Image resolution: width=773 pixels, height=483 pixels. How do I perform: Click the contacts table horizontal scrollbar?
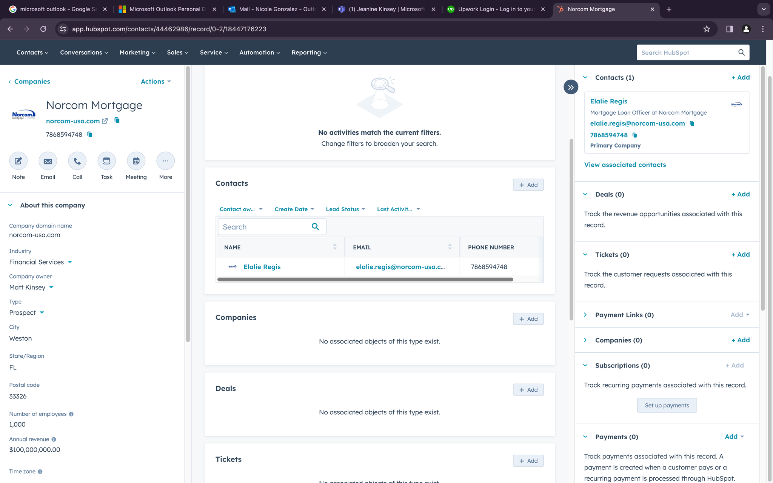[365, 280]
